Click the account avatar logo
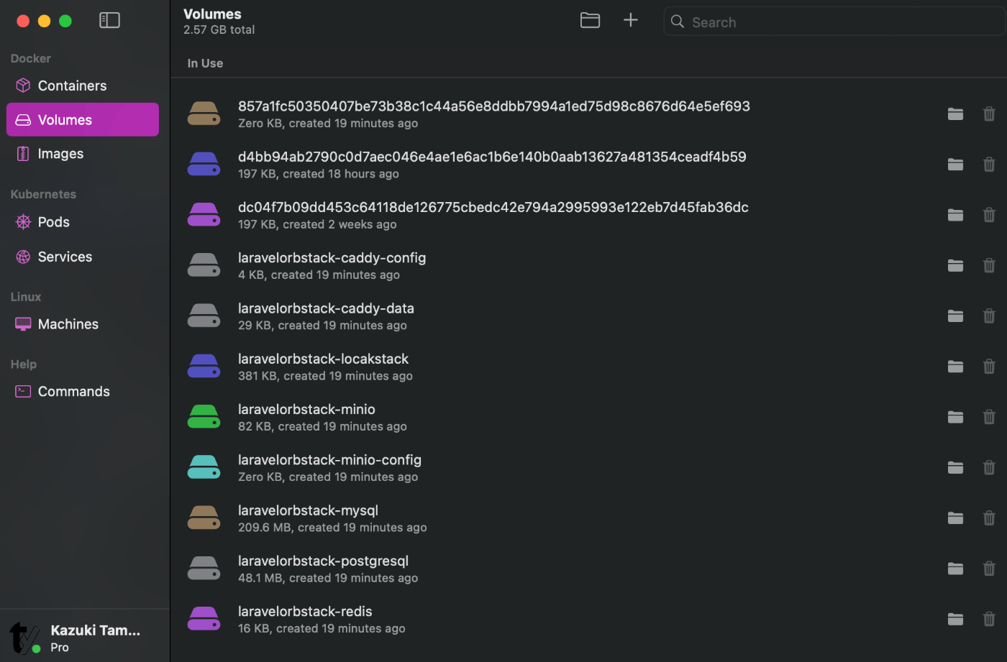 [x=25, y=638]
